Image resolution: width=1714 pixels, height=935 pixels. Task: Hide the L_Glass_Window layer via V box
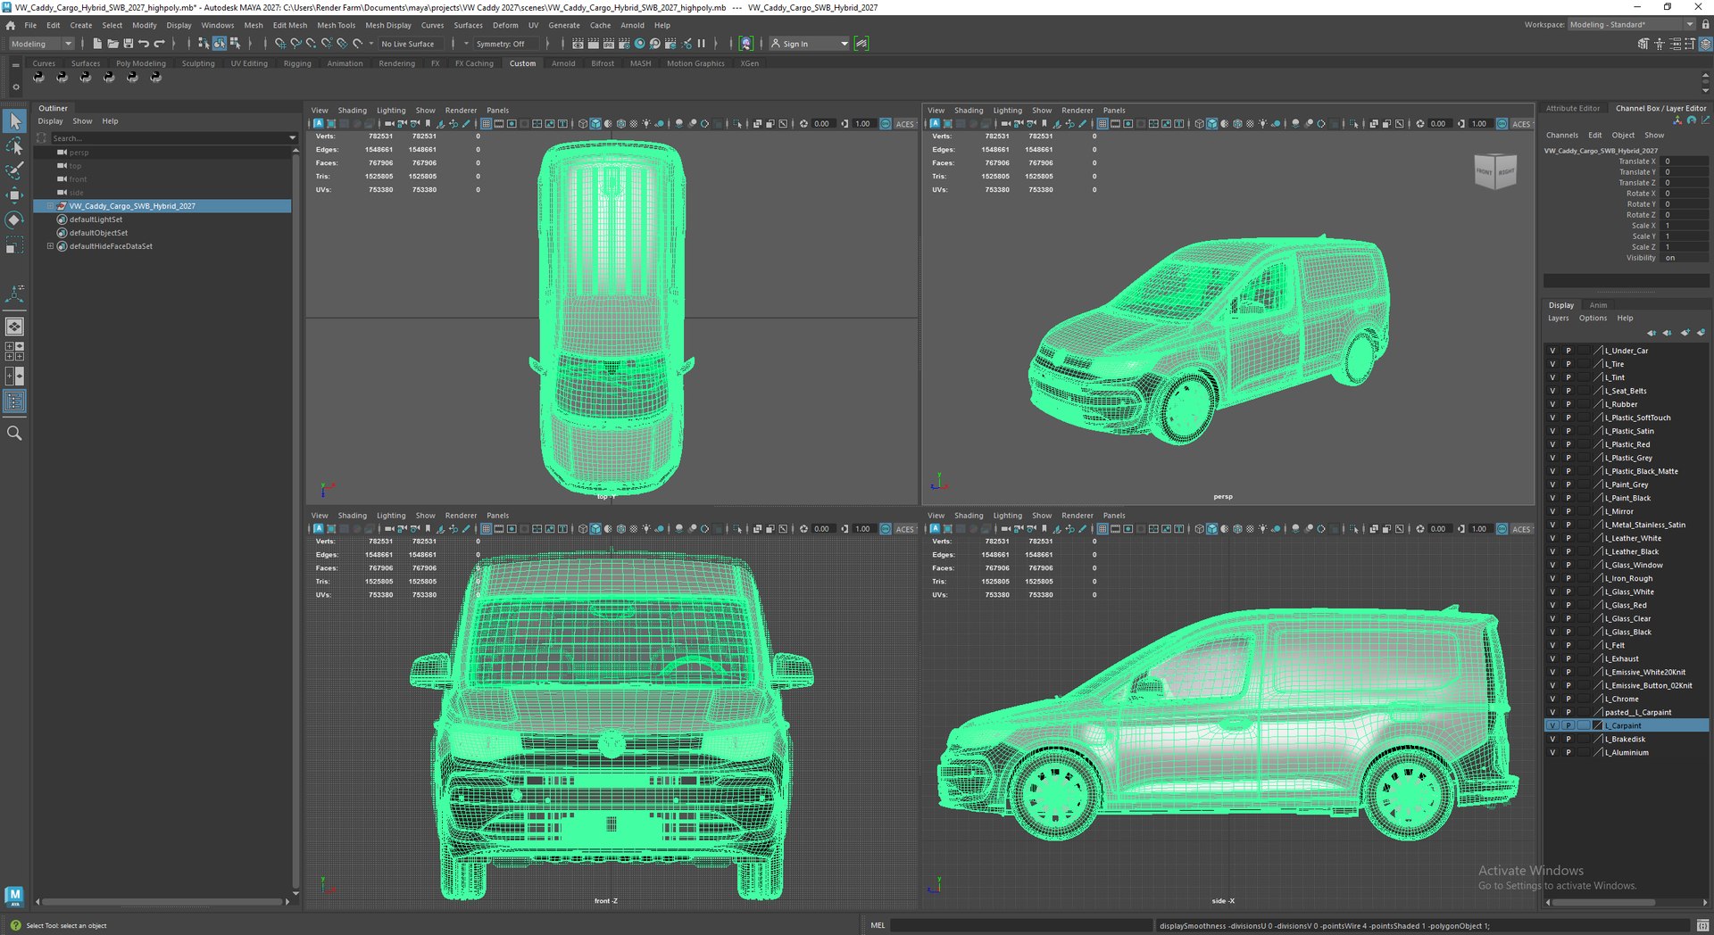(1552, 565)
